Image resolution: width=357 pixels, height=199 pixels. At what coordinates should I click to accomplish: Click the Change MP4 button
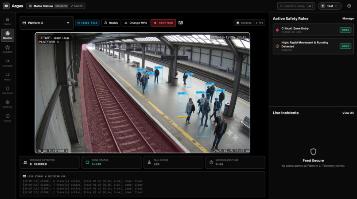(136, 23)
